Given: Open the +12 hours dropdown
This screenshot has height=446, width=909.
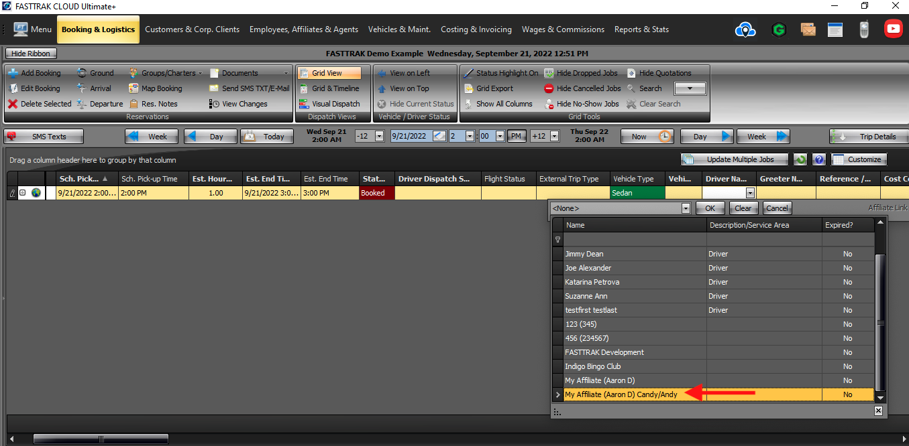Looking at the screenshot, I should (554, 136).
